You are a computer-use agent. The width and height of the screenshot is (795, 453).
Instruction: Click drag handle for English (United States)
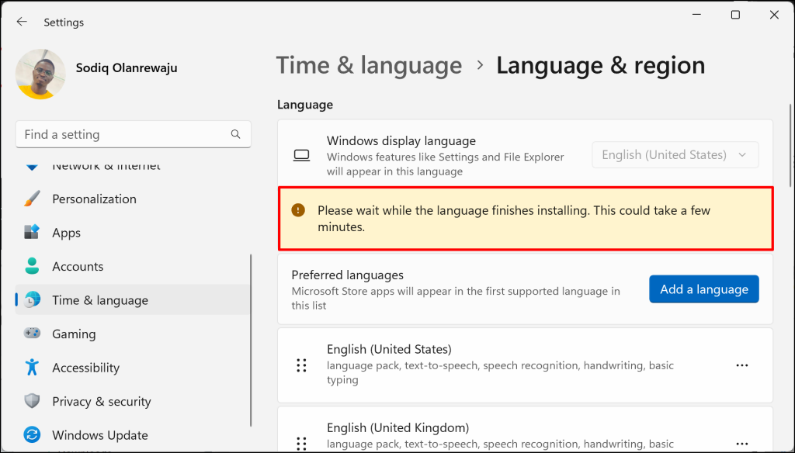tap(302, 365)
